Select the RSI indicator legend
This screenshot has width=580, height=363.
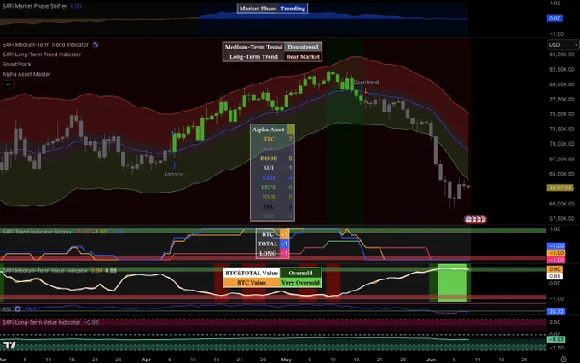7,309
